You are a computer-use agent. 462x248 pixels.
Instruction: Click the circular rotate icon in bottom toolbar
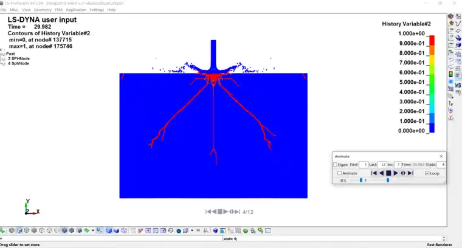[171, 230]
